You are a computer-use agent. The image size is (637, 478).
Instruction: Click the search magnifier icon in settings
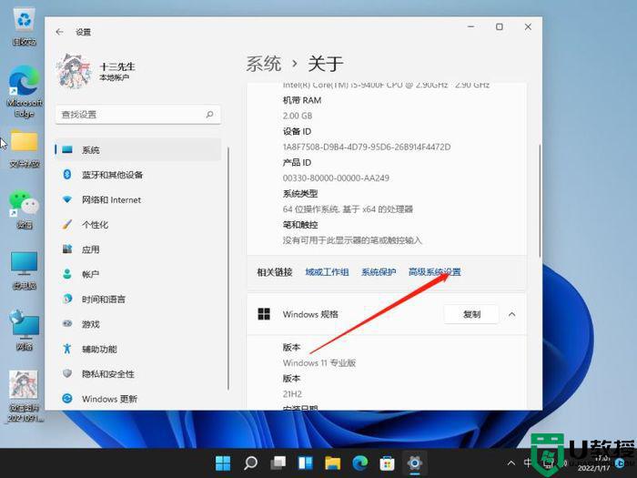(x=209, y=115)
